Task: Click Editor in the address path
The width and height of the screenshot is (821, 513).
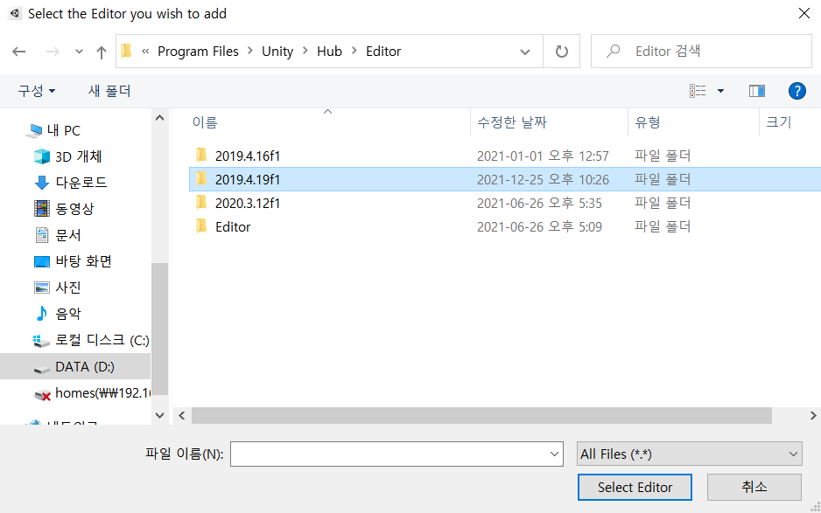Action: [383, 52]
